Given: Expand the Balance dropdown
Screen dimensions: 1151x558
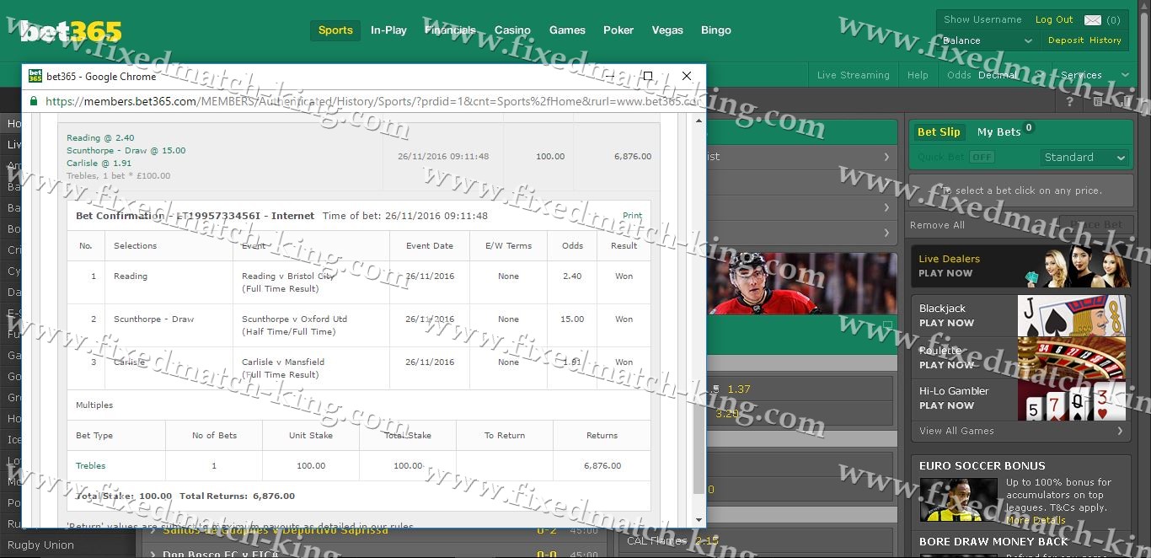Looking at the screenshot, I should coord(988,40).
